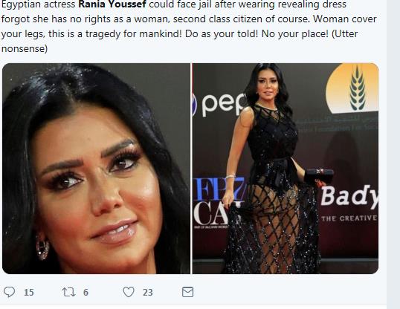Screen dimensions: 400x309
Task: Click the tweet line starting 'forgot she has no rights'
Action: click(189, 19)
